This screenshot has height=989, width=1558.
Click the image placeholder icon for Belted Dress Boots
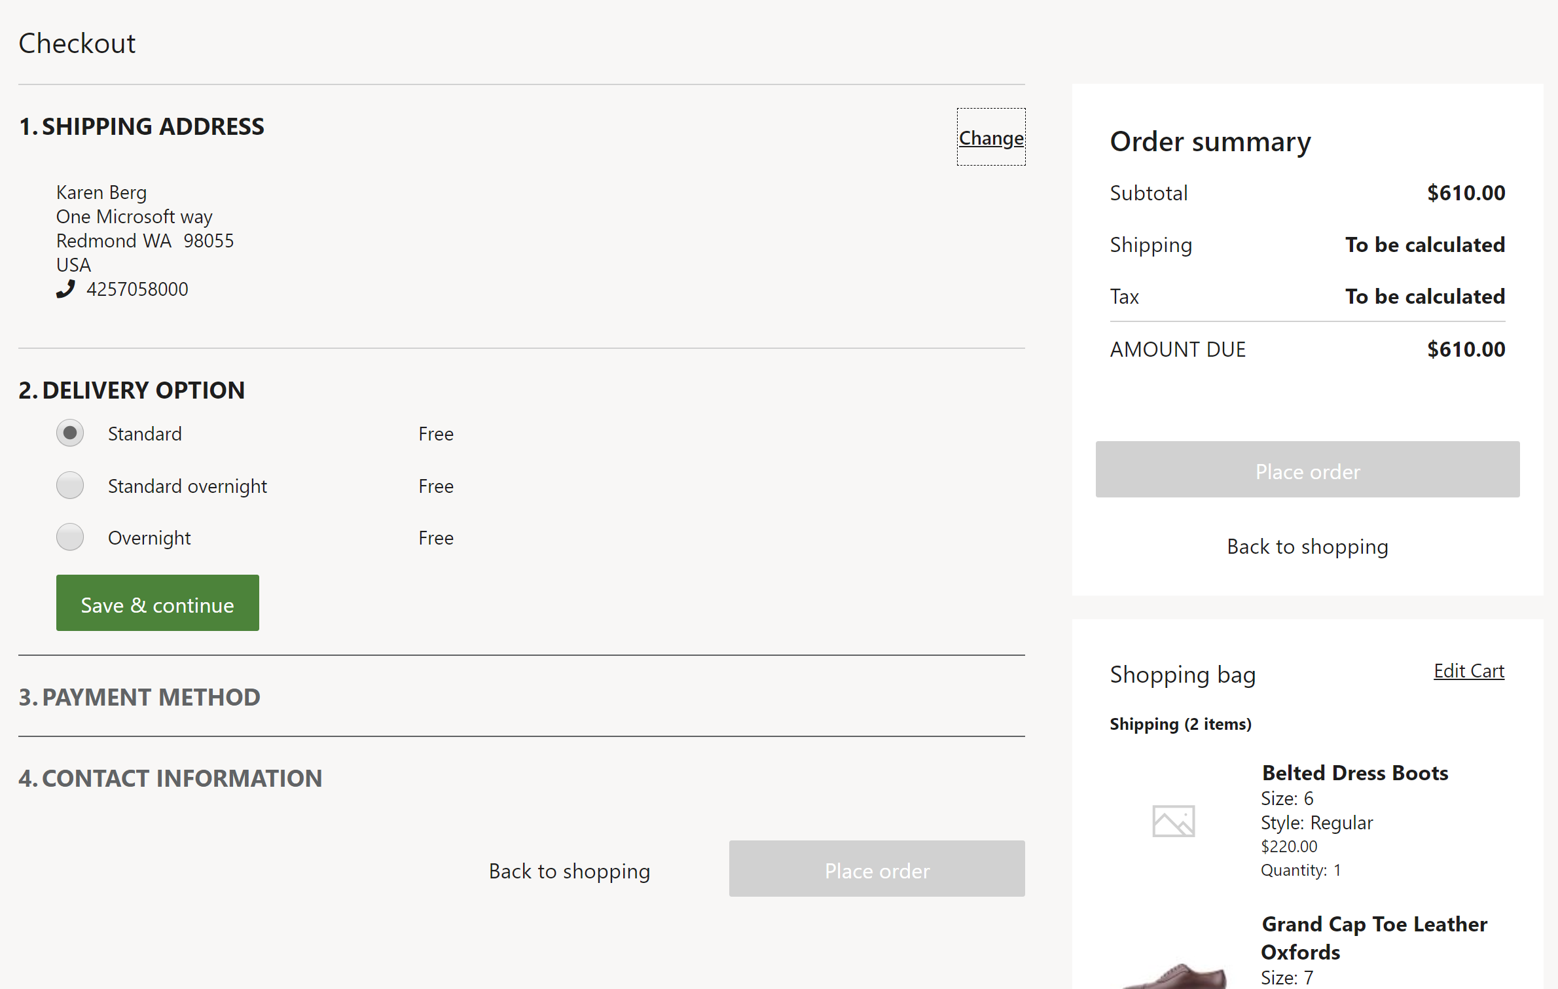tap(1172, 821)
